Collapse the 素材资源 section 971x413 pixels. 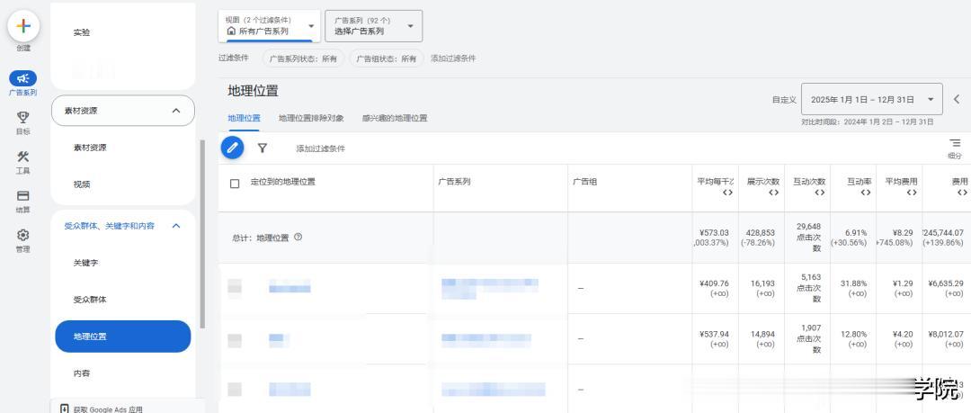point(176,111)
